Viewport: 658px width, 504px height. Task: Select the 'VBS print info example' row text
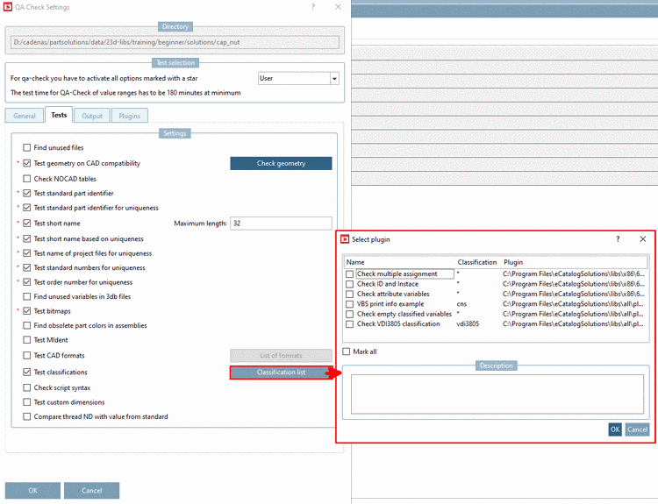[x=390, y=304]
